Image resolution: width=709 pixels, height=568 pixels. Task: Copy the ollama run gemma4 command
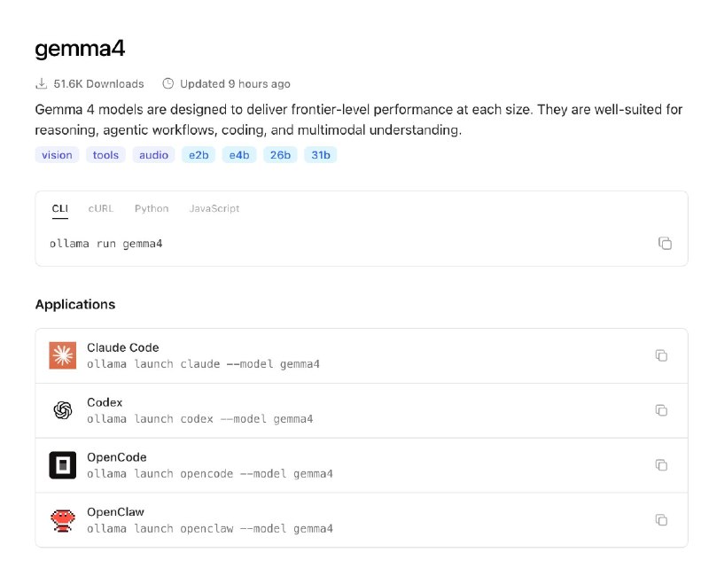pyautogui.click(x=666, y=243)
